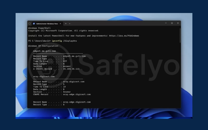Click the edgedl.me.gvt1.com section heading

[x=44, y=51]
